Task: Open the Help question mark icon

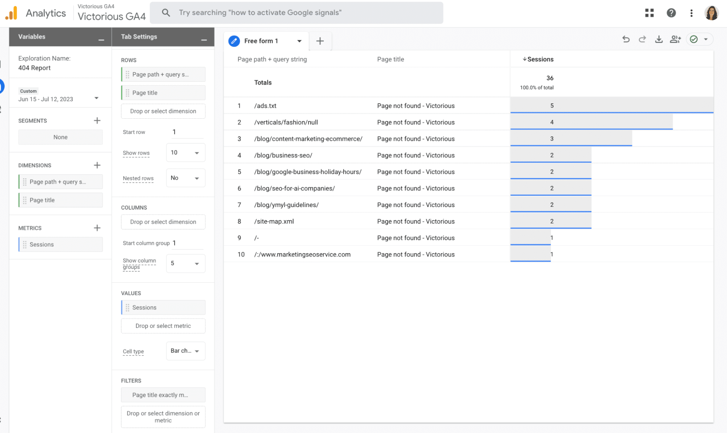Action: (671, 13)
